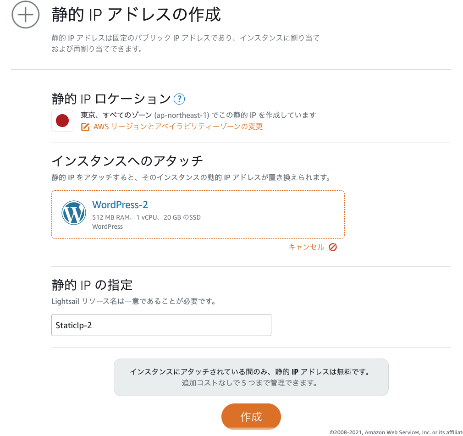463x436 pixels.
Task: Click the orange pencil edit icon for region change
Action: [85, 127]
